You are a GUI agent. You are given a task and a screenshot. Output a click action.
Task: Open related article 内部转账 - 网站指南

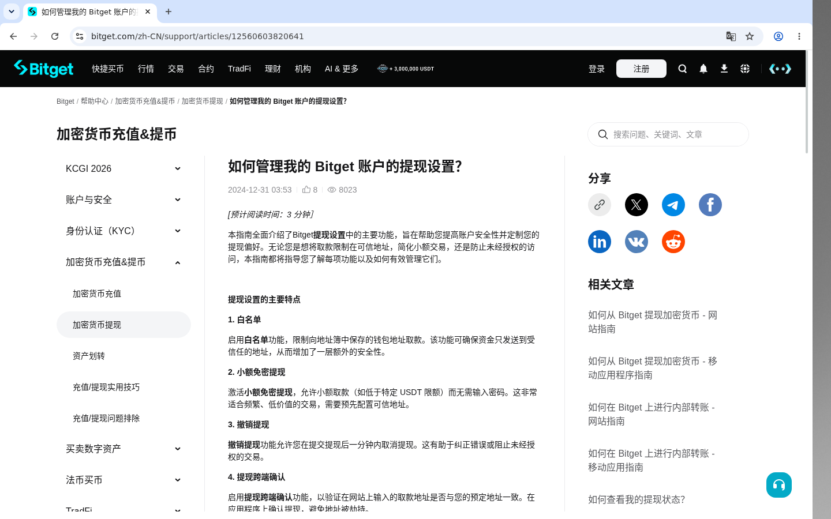[652, 414]
